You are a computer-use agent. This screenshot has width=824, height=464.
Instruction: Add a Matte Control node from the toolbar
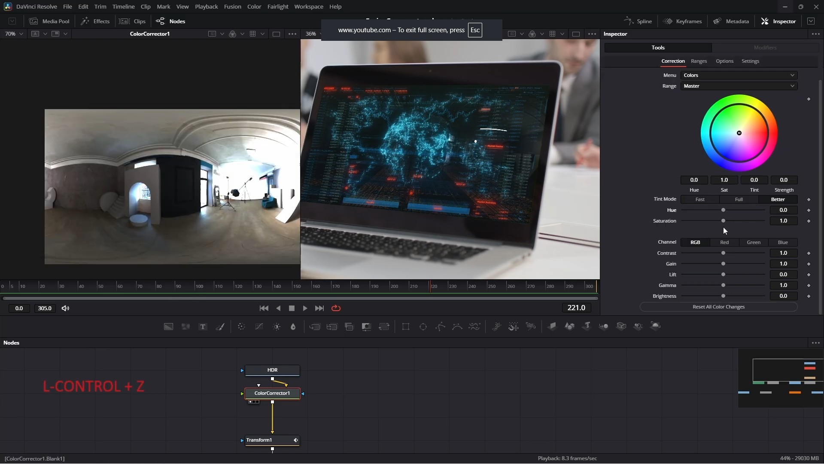pos(366,327)
